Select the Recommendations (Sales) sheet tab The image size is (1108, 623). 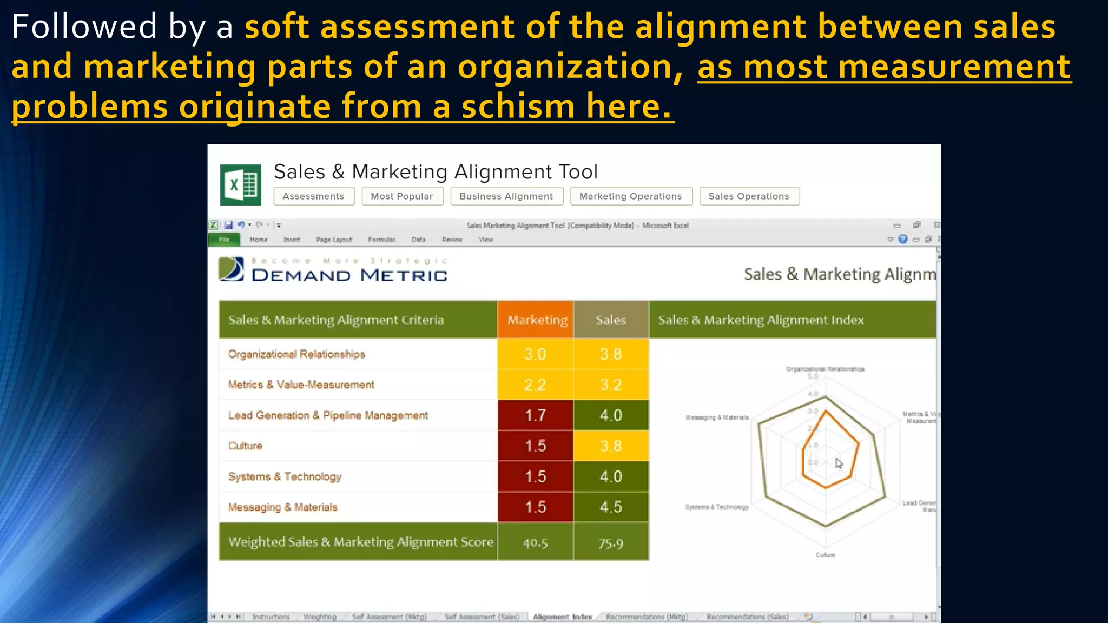point(747,617)
